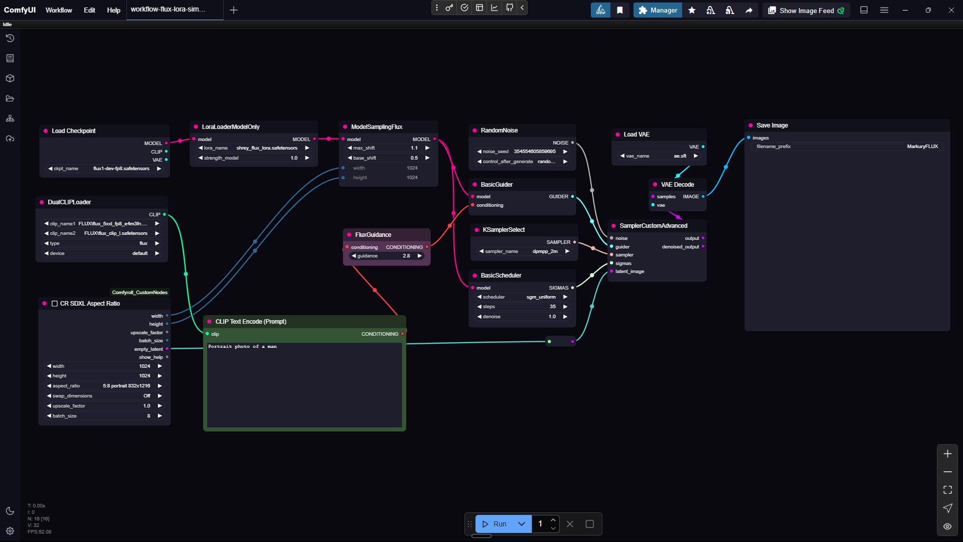
Task: Click filename_prefix field in Save Image
Action: point(847,147)
